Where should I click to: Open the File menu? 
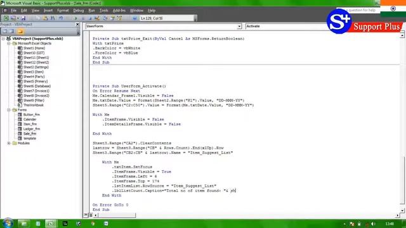[13, 11]
